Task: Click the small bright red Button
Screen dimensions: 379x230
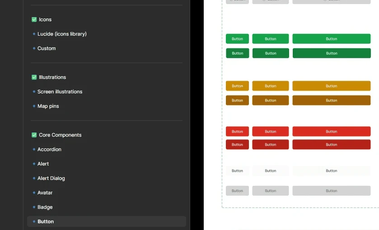Action: coord(237,132)
